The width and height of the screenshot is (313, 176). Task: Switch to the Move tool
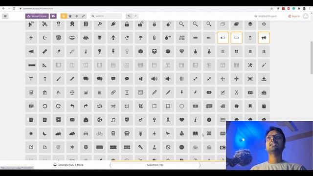(x=77, y=16)
